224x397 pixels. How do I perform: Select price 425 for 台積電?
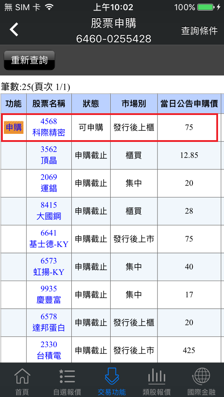pos(189,350)
